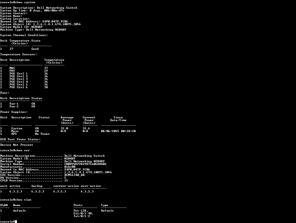
Task: Click the date/time '08/06/2025 00:28:20'
Action: (118, 131)
